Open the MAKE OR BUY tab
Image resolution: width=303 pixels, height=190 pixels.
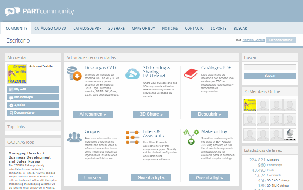point(144,28)
